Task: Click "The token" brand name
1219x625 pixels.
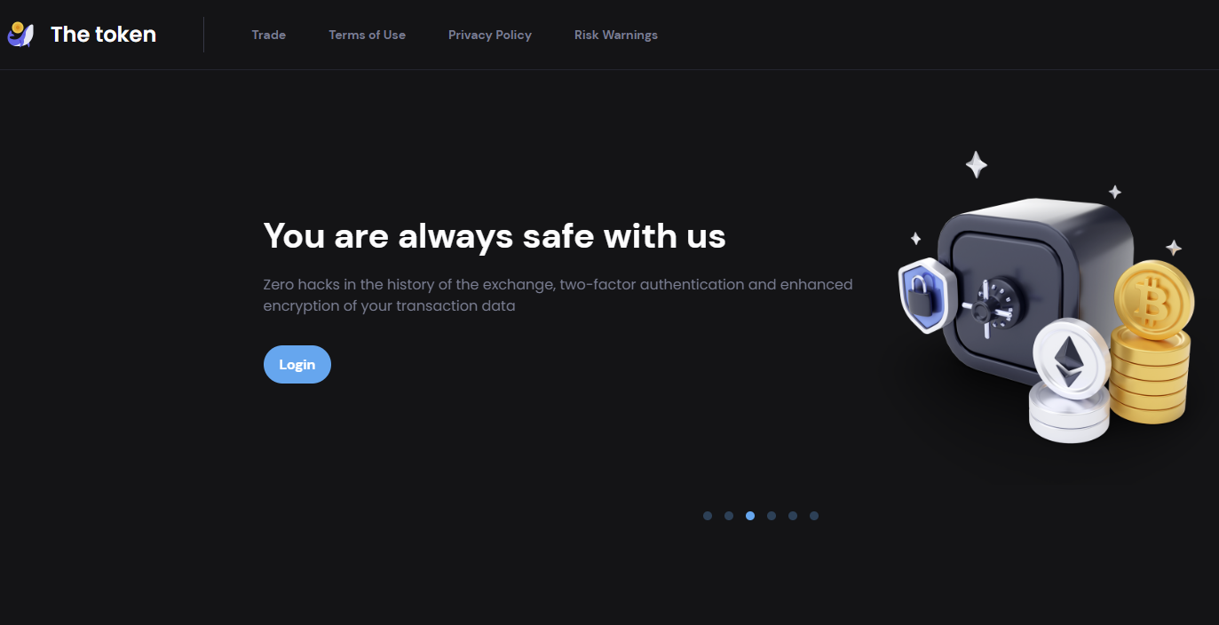Action: [x=103, y=35]
